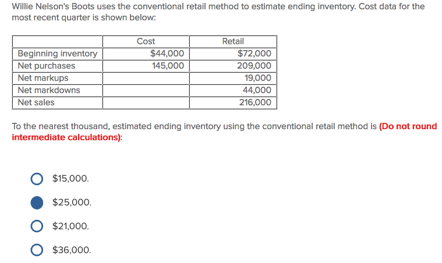Click the 44,000 net markdowns retail cell
The width and height of the screenshot is (442, 263).
pos(257,90)
